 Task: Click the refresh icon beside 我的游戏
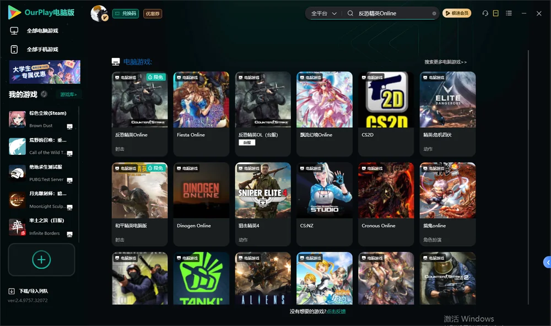[x=44, y=94]
